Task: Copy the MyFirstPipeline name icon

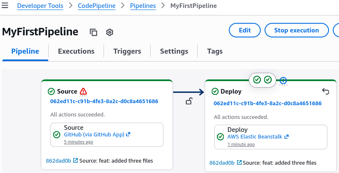Action: (94, 32)
